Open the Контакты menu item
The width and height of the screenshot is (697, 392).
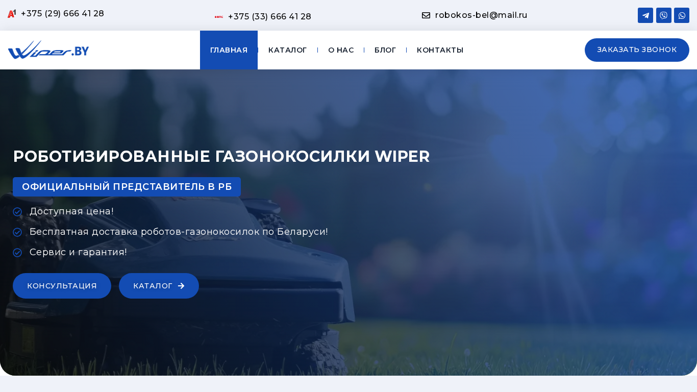pyautogui.click(x=440, y=50)
